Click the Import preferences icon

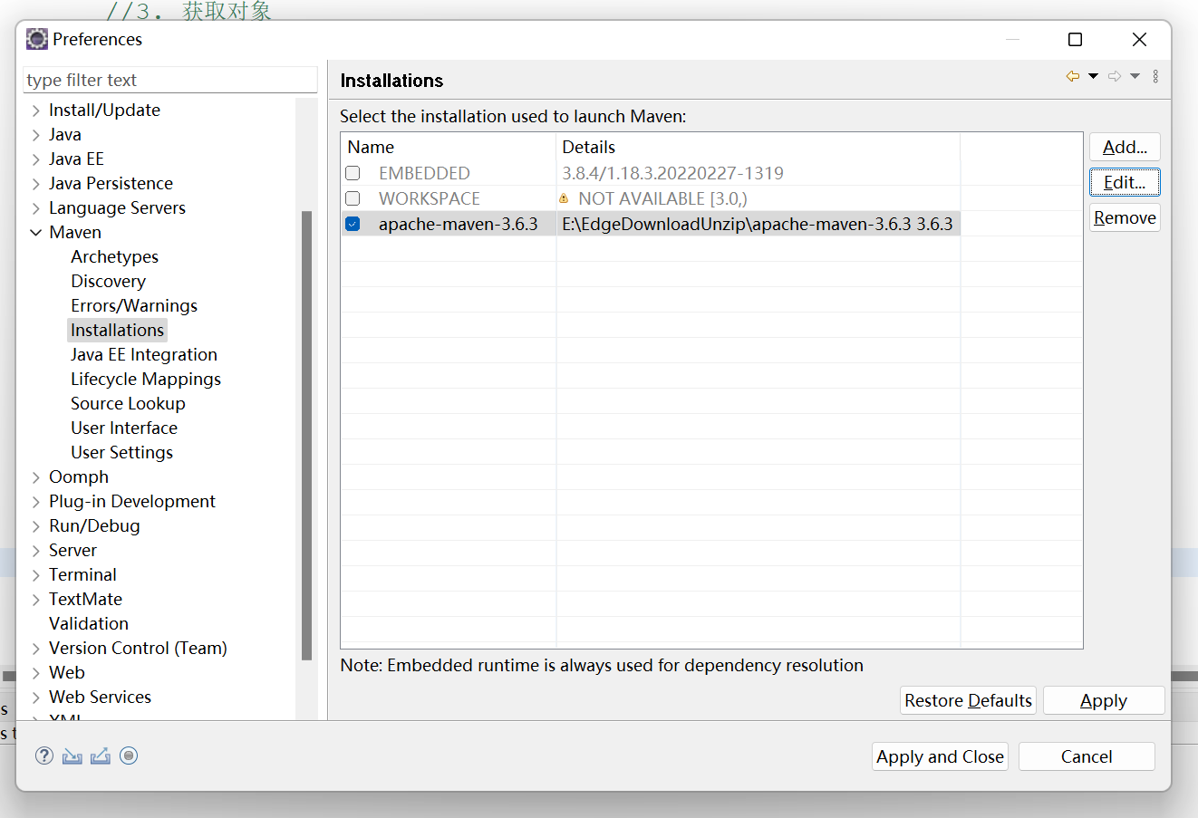coord(72,755)
